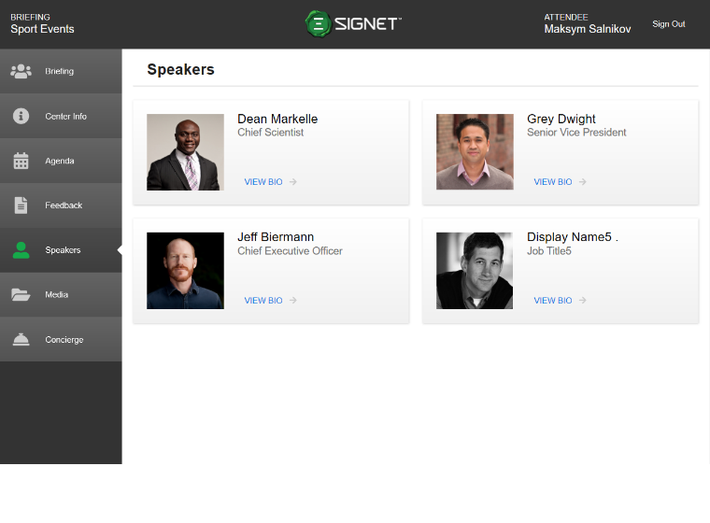Open the Media folder icon

click(x=21, y=295)
